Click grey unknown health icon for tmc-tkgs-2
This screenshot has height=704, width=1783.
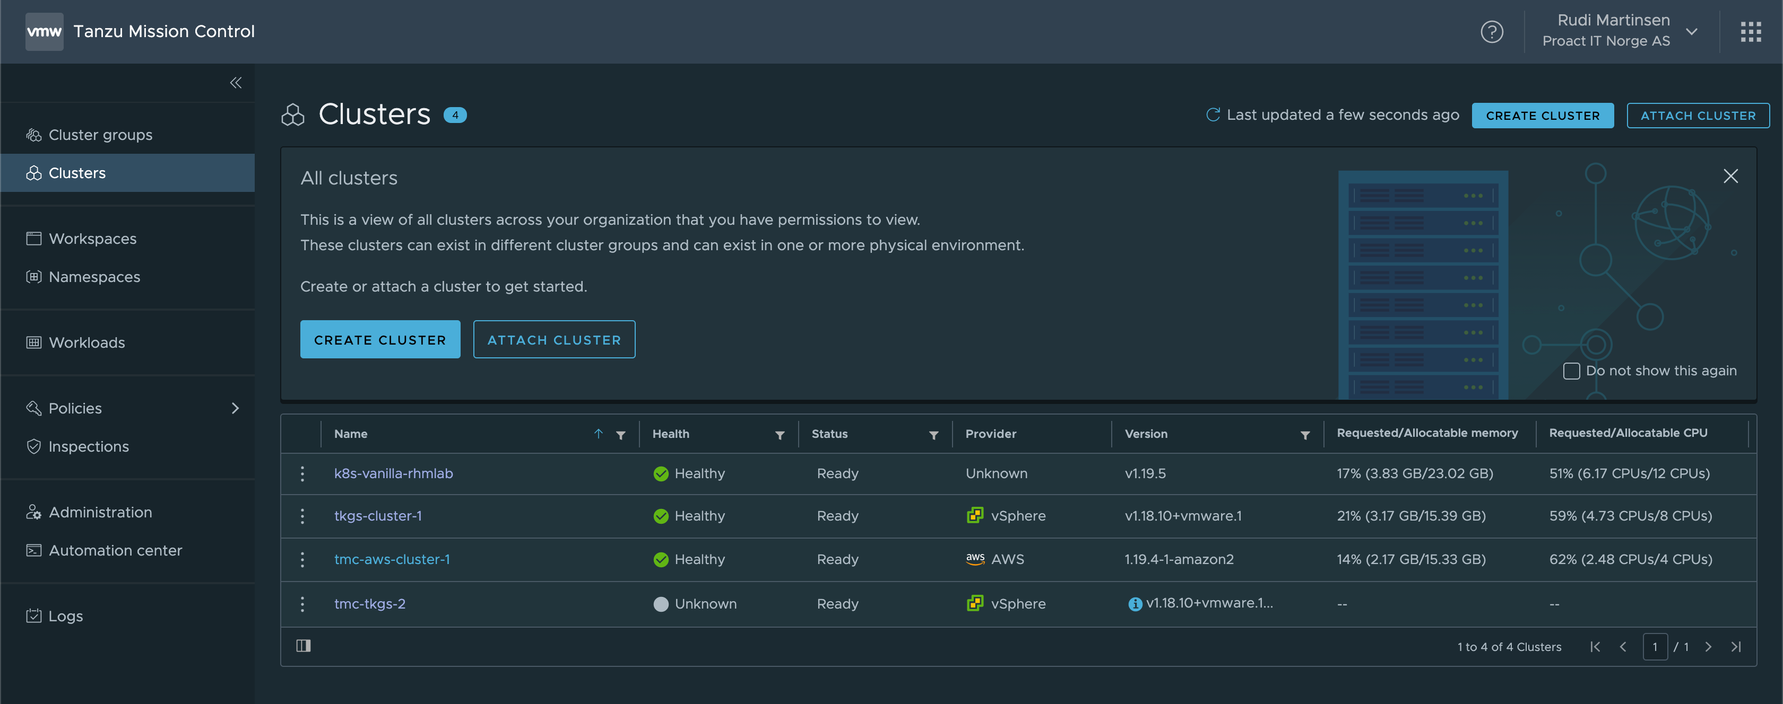tap(661, 604)
